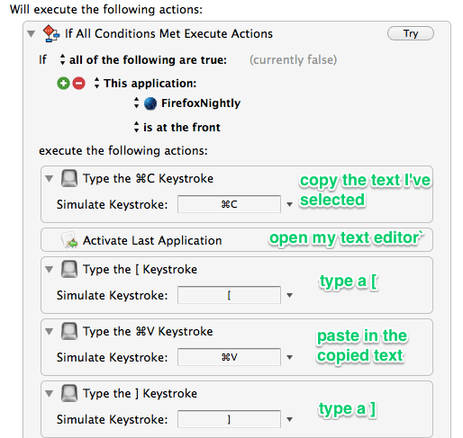Click the green plus add-condition icon
The width and height of the screenshot is (463, 438).
tap(63, 83)
